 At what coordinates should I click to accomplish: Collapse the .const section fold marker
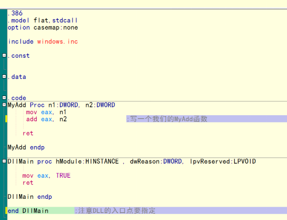click(4, 55)
